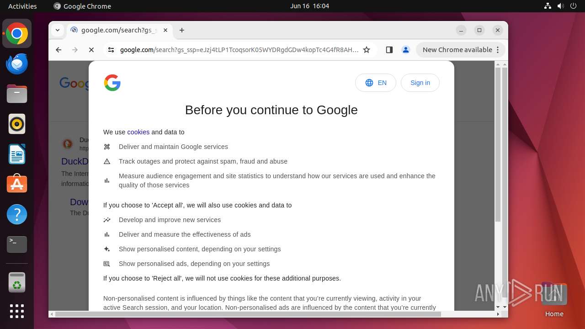This screenshot has width=585, height=329.
Task: Open the power menu in top bar
Action: click(x=574, y=6)
